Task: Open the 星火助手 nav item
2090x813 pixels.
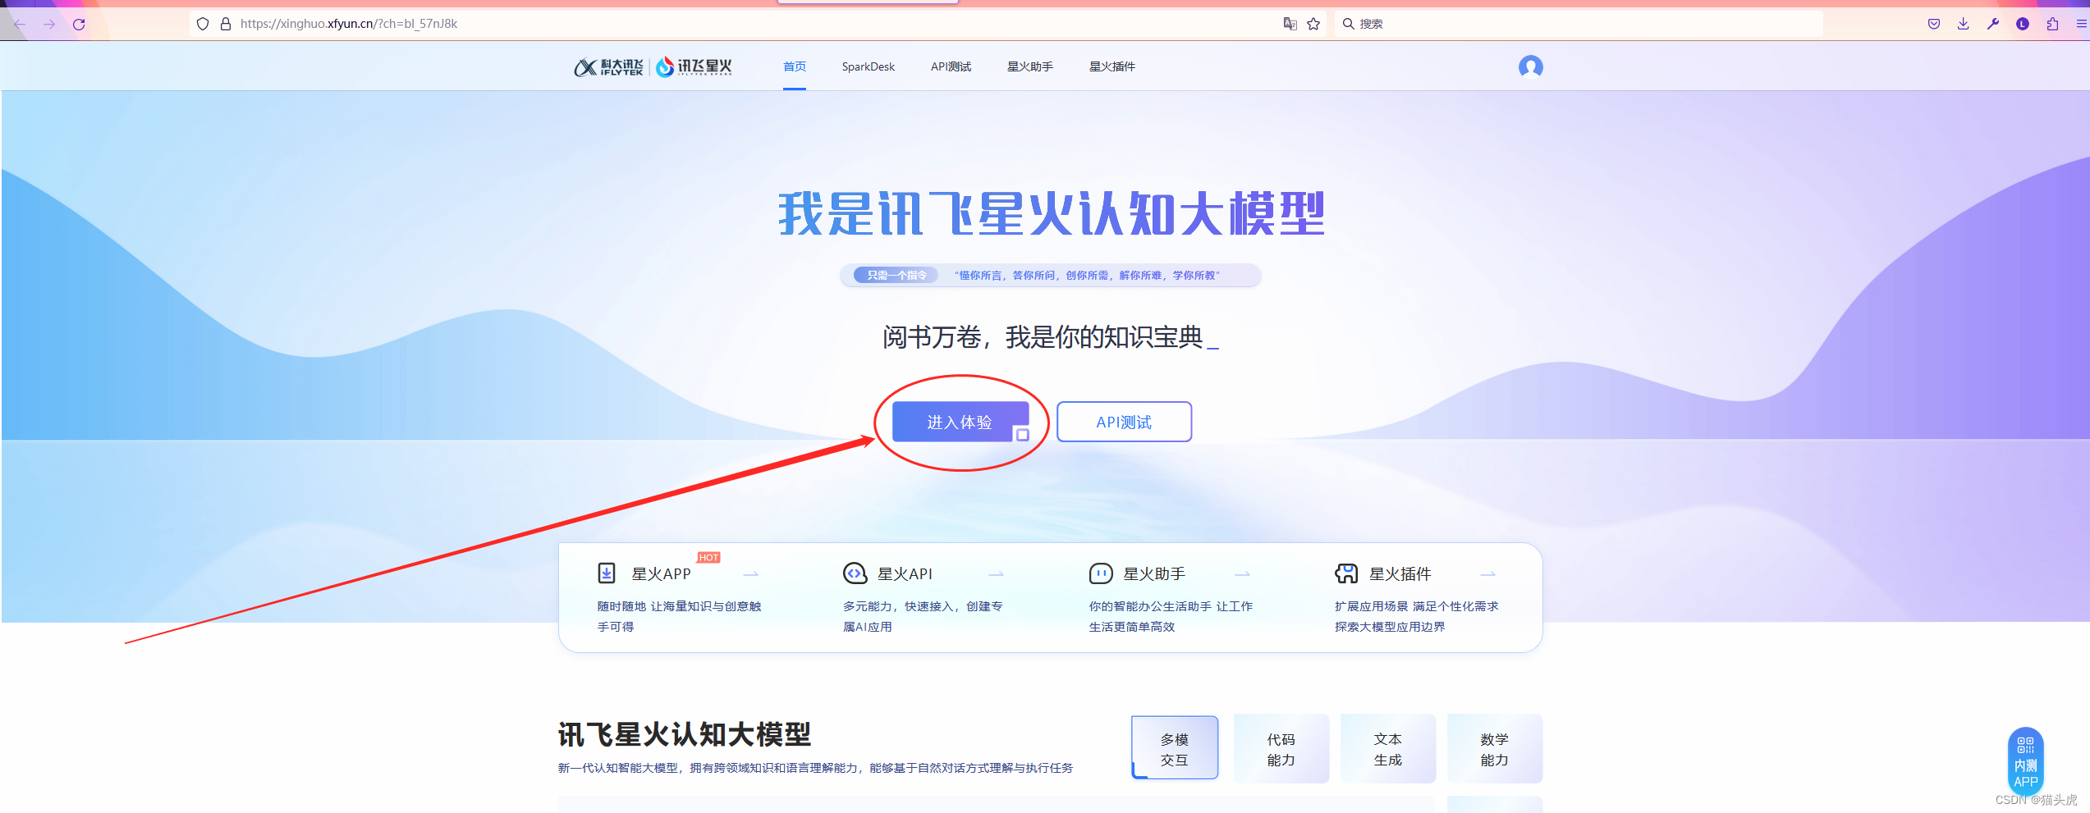Action: coord(1030,66)
